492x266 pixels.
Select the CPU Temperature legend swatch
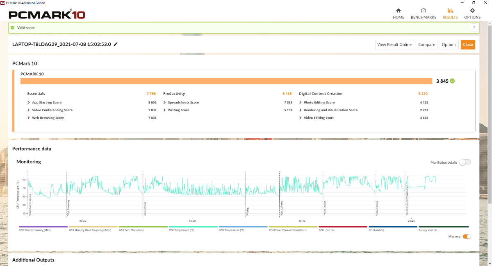[x=193, y=227]
